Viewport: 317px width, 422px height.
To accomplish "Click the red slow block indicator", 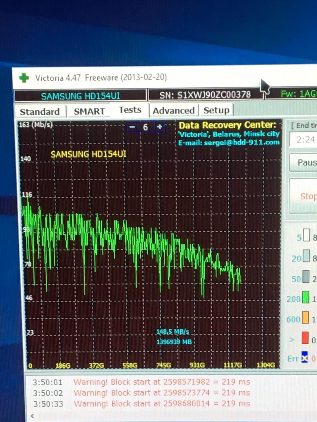I will coord(305,338).
